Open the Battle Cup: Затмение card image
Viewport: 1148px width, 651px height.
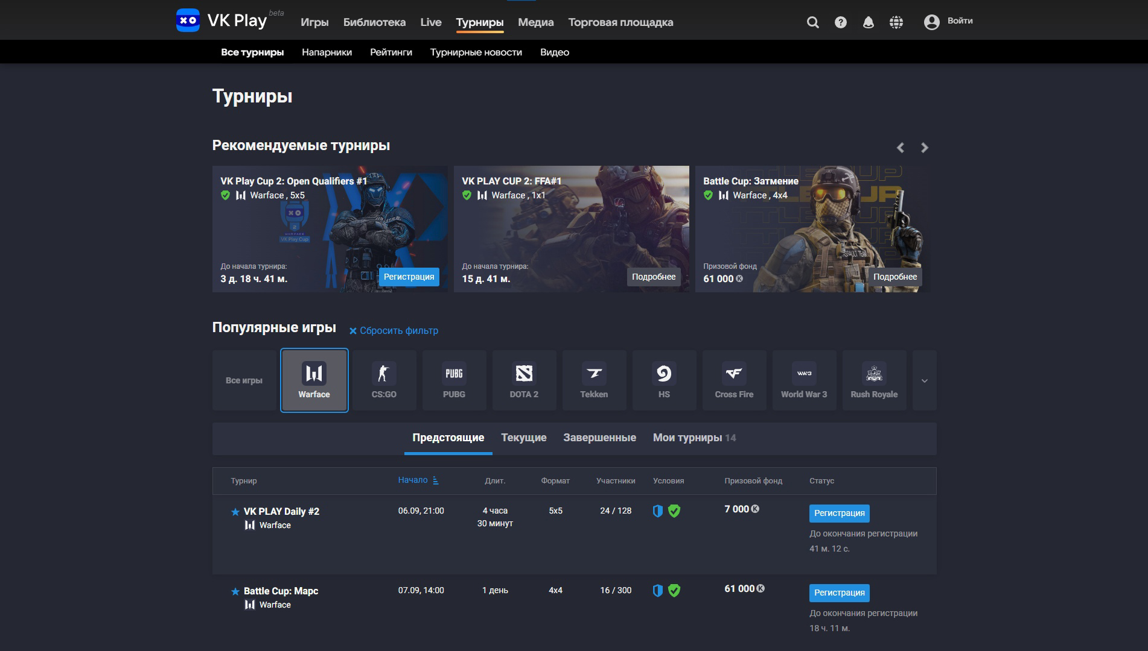[812, 229]
